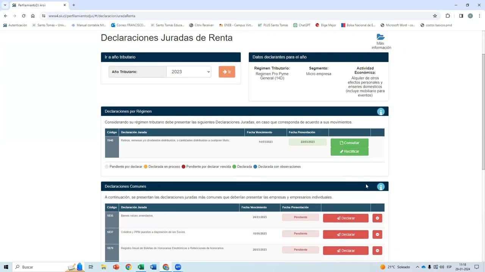The image size is (485, 272).
Task: Open the Autenticación bookmark
Action: tap(15, 25)
